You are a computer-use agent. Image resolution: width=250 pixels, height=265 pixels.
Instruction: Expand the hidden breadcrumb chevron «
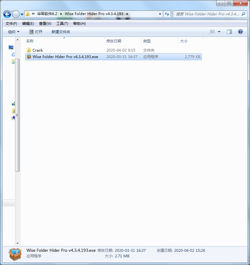33,14
